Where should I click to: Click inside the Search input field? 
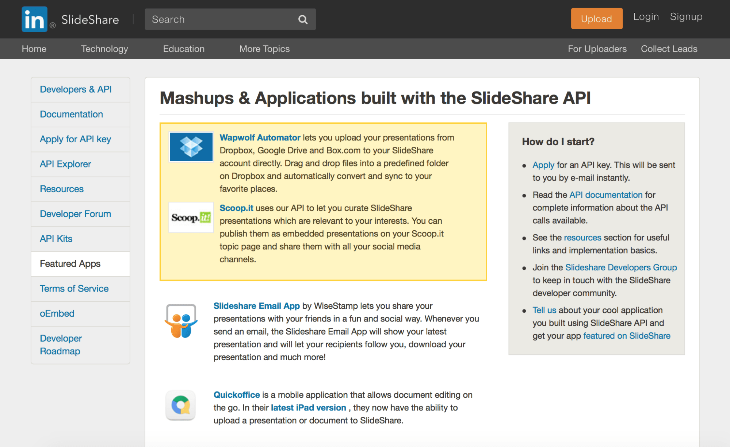(x=219, y=19)
